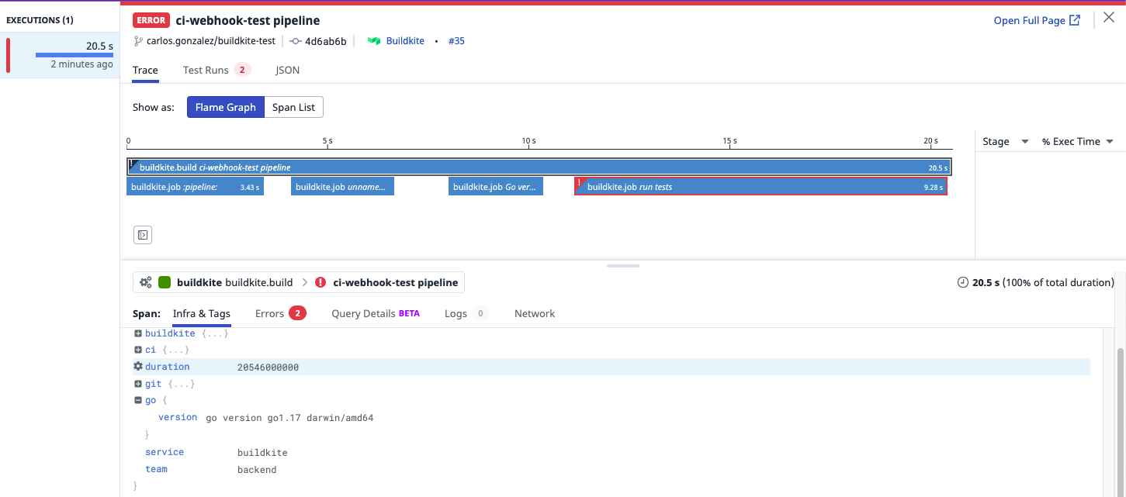
Task: Expand the git tag group
Action: 138,384
